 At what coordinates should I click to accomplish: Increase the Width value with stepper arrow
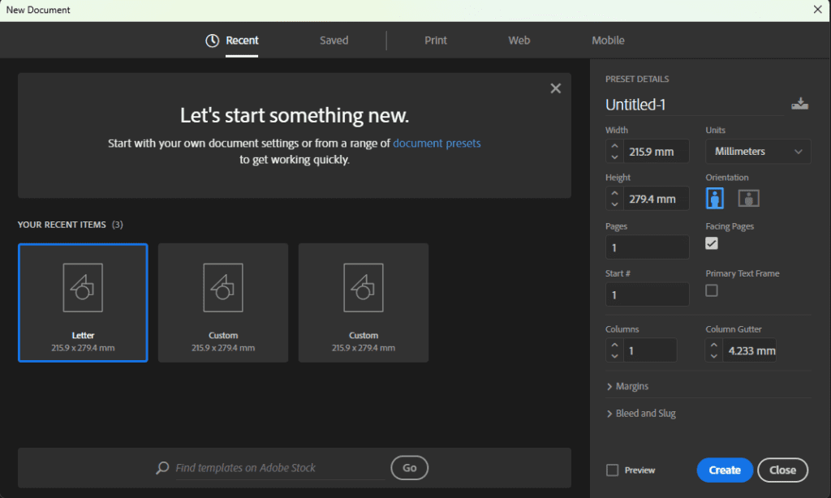pyautogui.click(x=614, y=146)
